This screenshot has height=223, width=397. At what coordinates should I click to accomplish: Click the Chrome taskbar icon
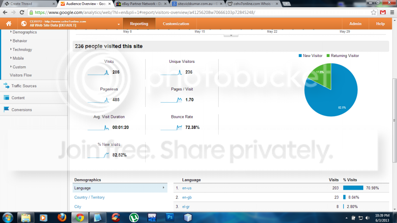tap(80, 218)
